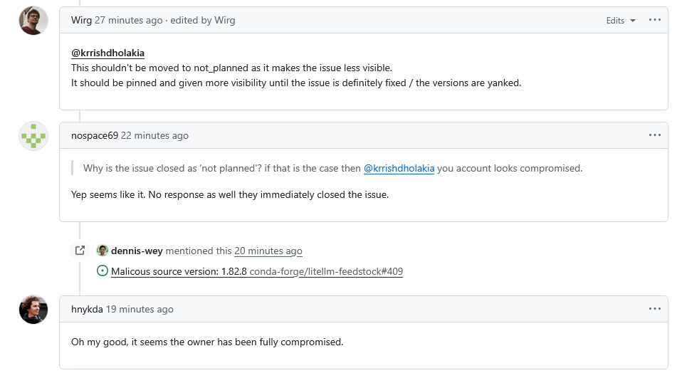
Task: Open the nospace69 author name link
Action: pyautogui.click(x=95, y=135)
